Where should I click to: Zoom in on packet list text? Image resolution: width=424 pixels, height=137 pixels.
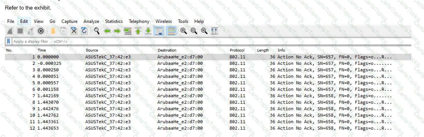click(183, 31)
